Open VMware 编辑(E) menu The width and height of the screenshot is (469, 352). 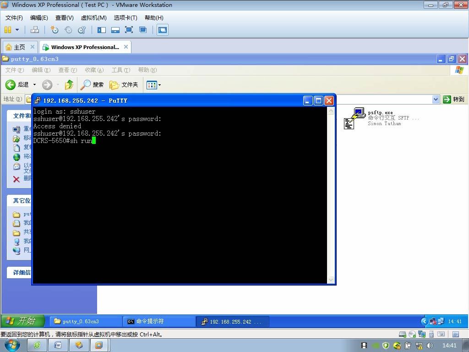pyautogui.click(x=39, y=18)
